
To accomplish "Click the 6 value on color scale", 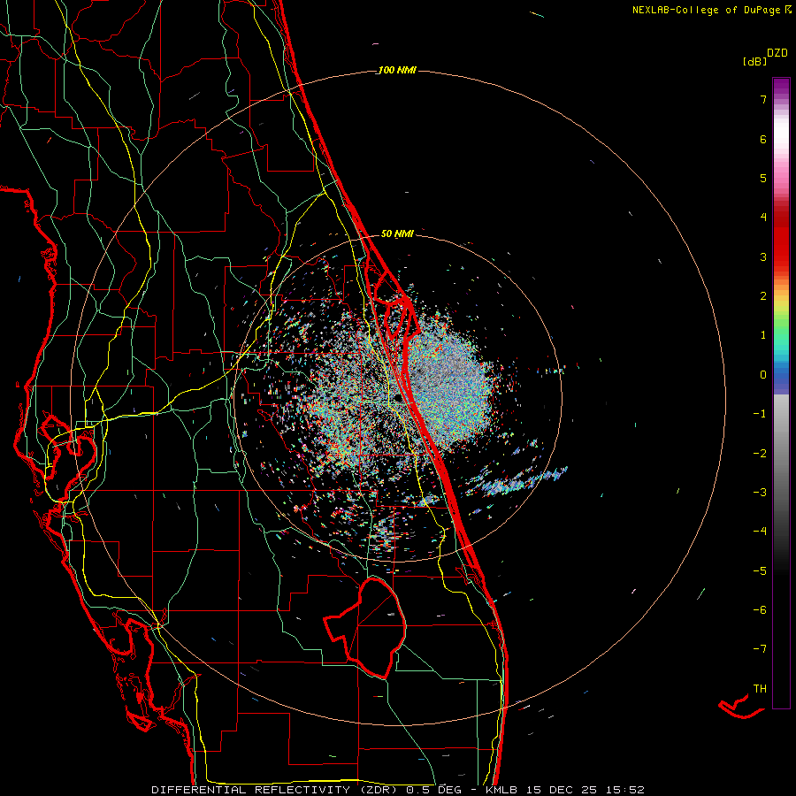I will (763, 139).
